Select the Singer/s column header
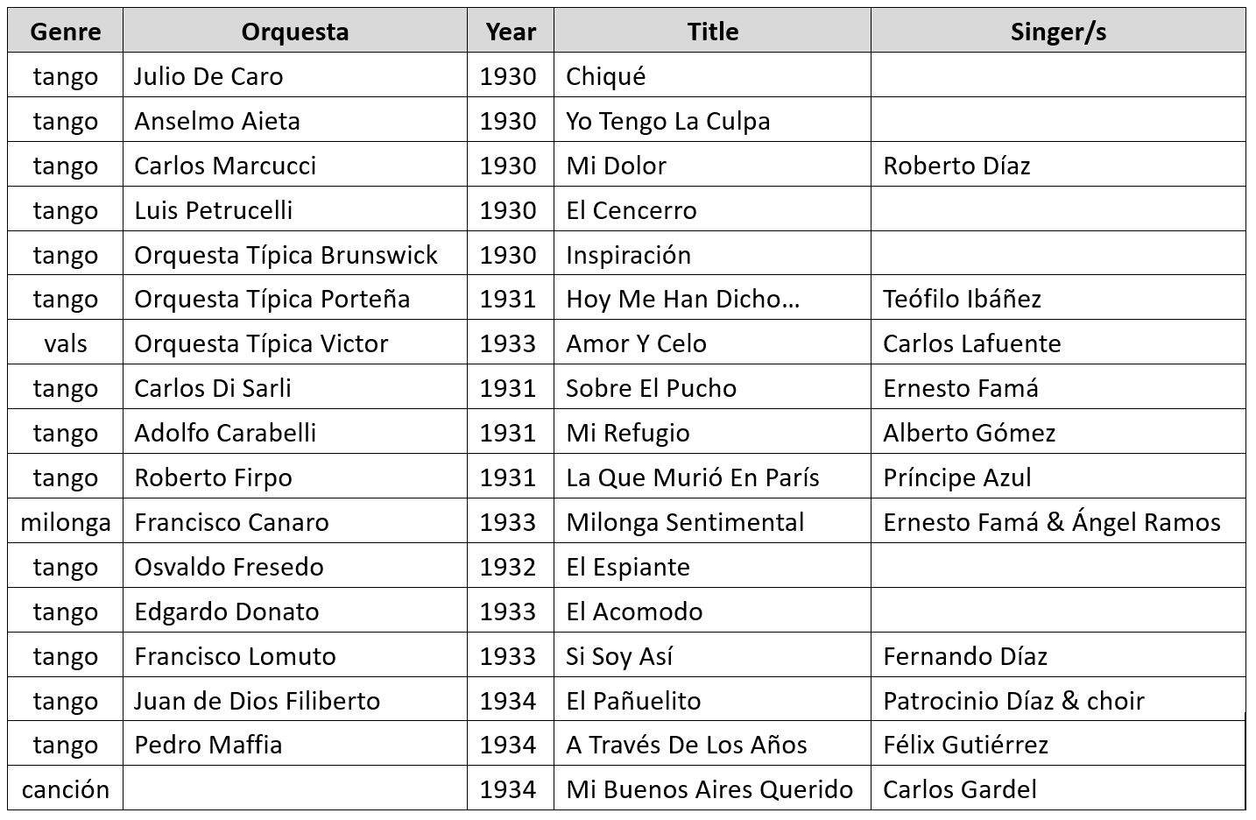This screenshot has width=1256, height=820. 1057,32
